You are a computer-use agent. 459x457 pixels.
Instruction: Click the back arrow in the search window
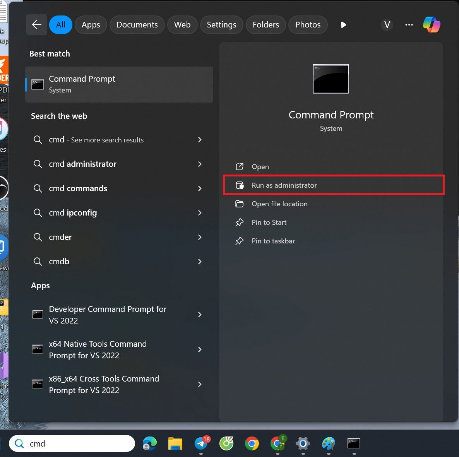(x=36, y=24)
